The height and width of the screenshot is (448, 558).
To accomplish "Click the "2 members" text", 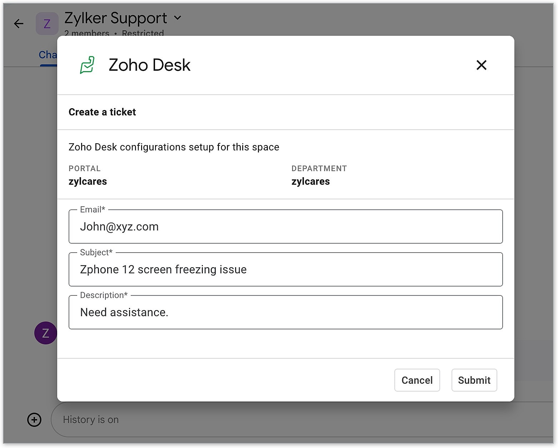I will [x=87, y=33].
